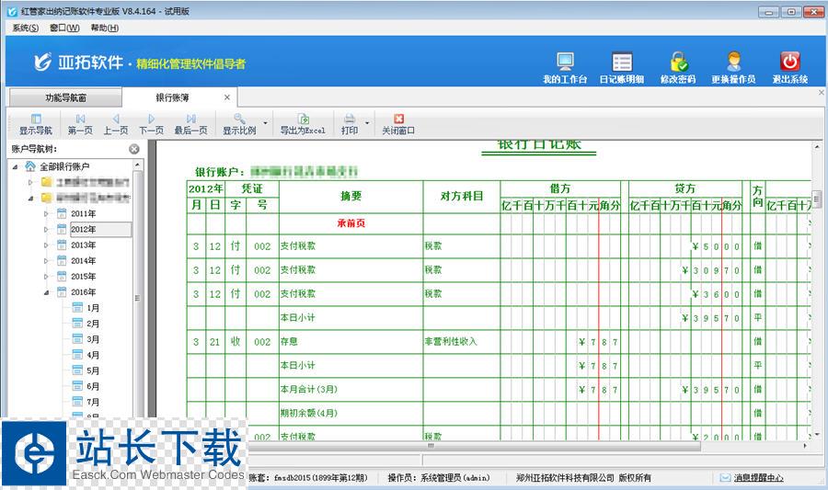828x490 pixels.
Task: Click the 对方科目 column header
Action: 462,196
